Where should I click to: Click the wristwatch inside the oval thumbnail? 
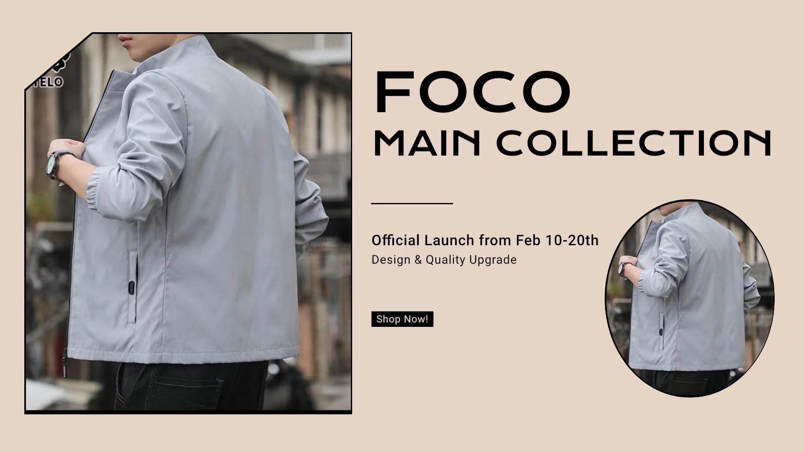pos(623,268)
